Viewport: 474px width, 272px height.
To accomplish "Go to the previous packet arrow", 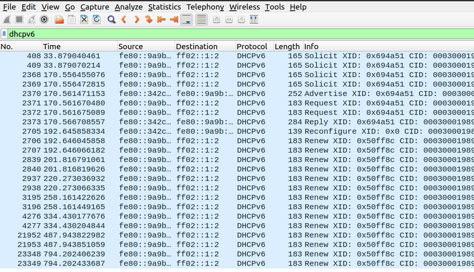I will pyautogui.click(x=124, y=20).
